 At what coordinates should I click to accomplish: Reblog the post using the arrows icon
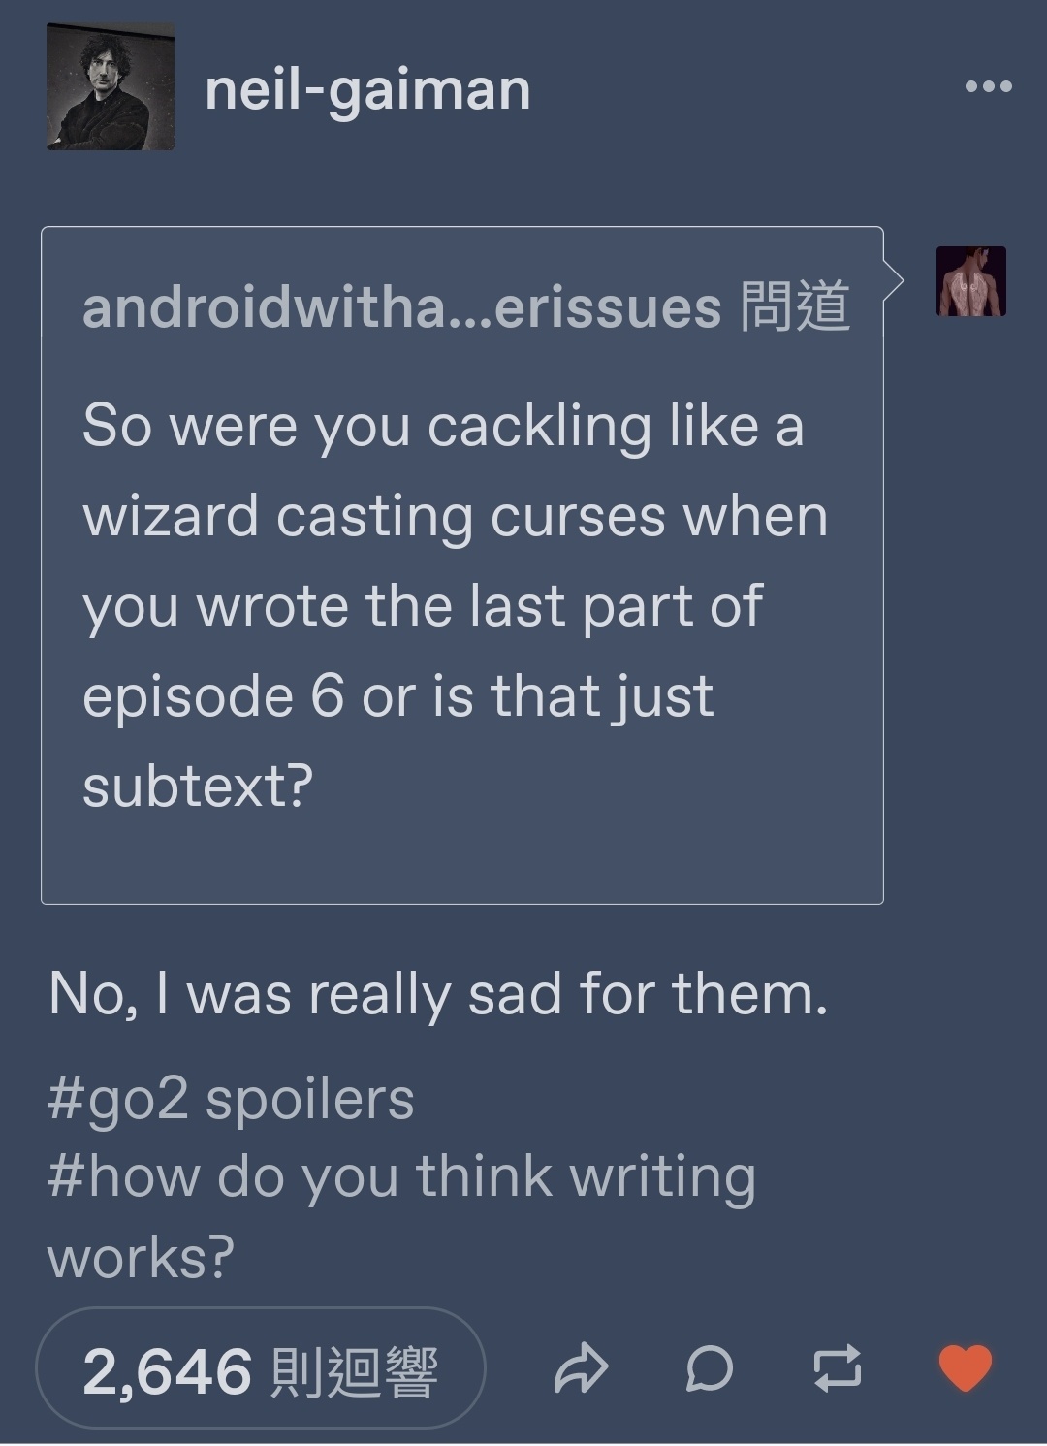click(837, 1367)
